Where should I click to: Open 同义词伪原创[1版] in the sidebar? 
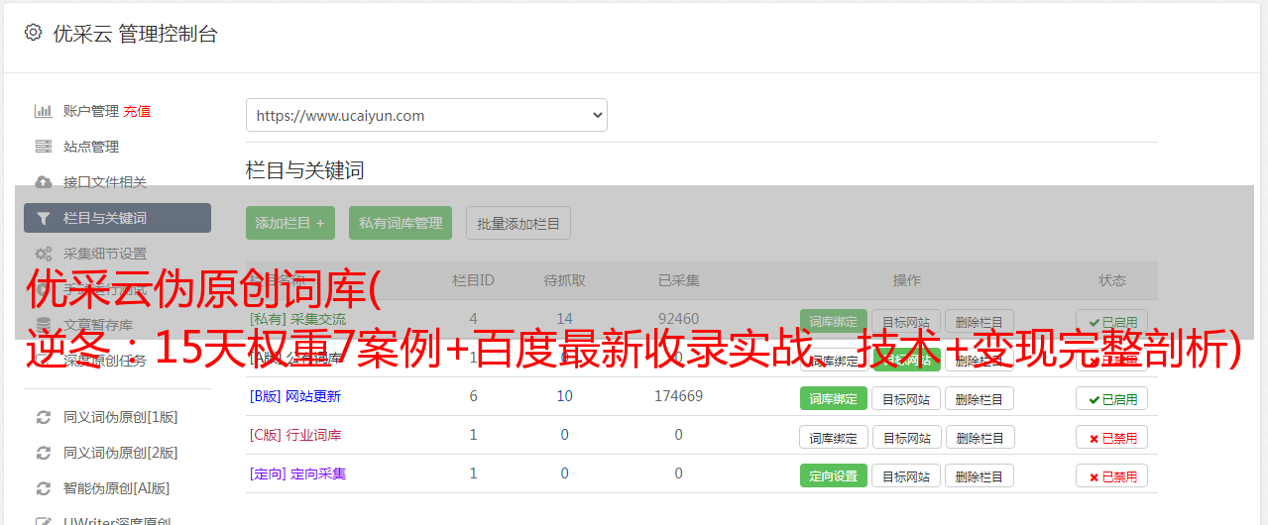[121, 417]
